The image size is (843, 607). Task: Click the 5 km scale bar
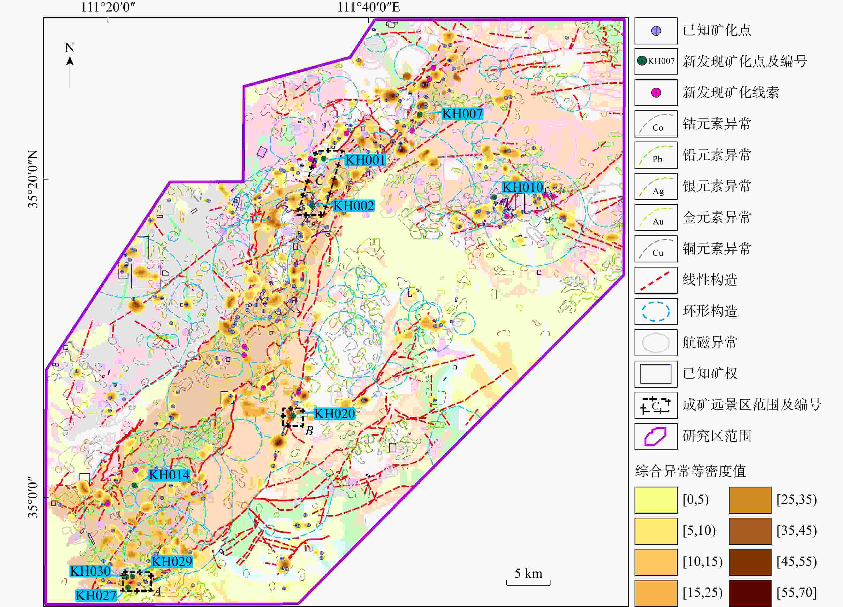pos(528,582)
